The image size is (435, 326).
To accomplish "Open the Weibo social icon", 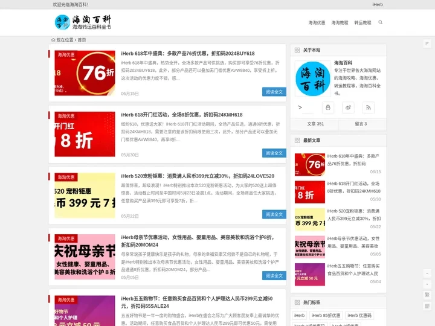I will (x=348, y=107).
